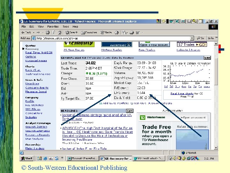Viewport: 230px width, 173px height.
Task: Click the Start button on the taskbar
Action: point(27,159)
